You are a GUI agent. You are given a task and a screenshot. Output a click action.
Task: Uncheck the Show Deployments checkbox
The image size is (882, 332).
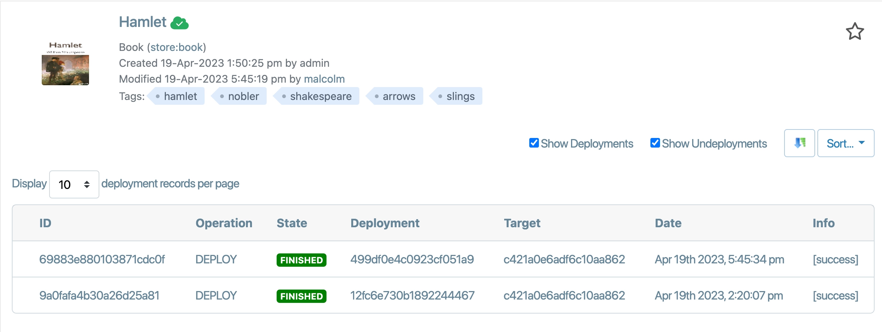click(x=534, y=143)
